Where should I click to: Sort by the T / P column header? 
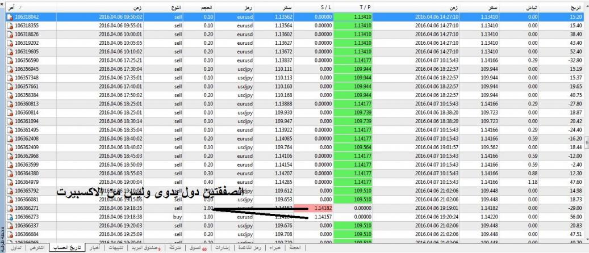click(x=353, y=7)
